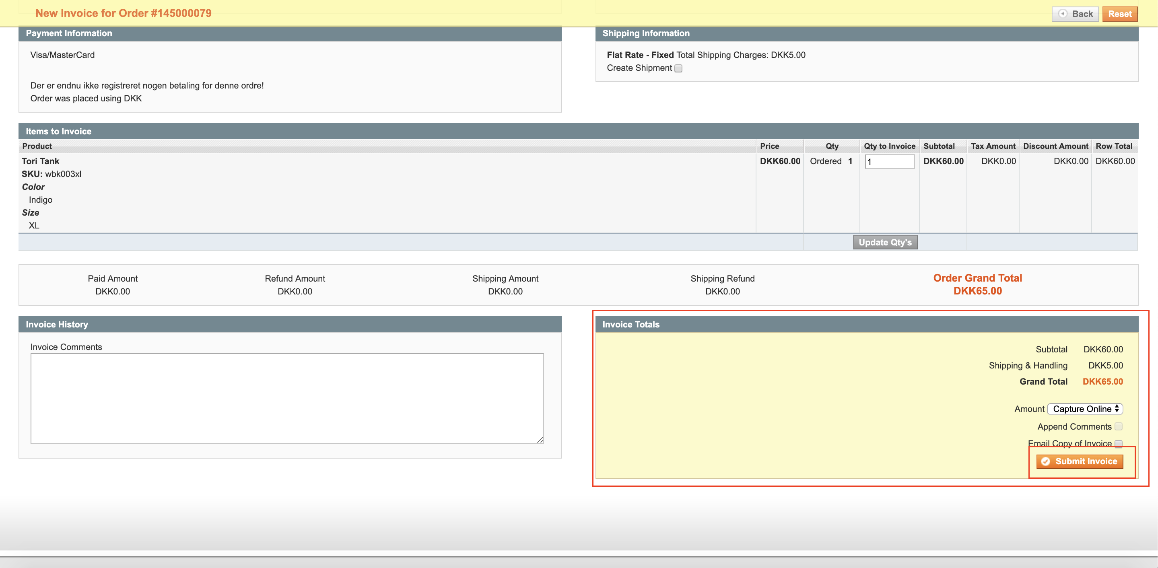The width and height of the screenshot is (1158, 568).
Task: Click the Qty column header
Action: [832, 146]
